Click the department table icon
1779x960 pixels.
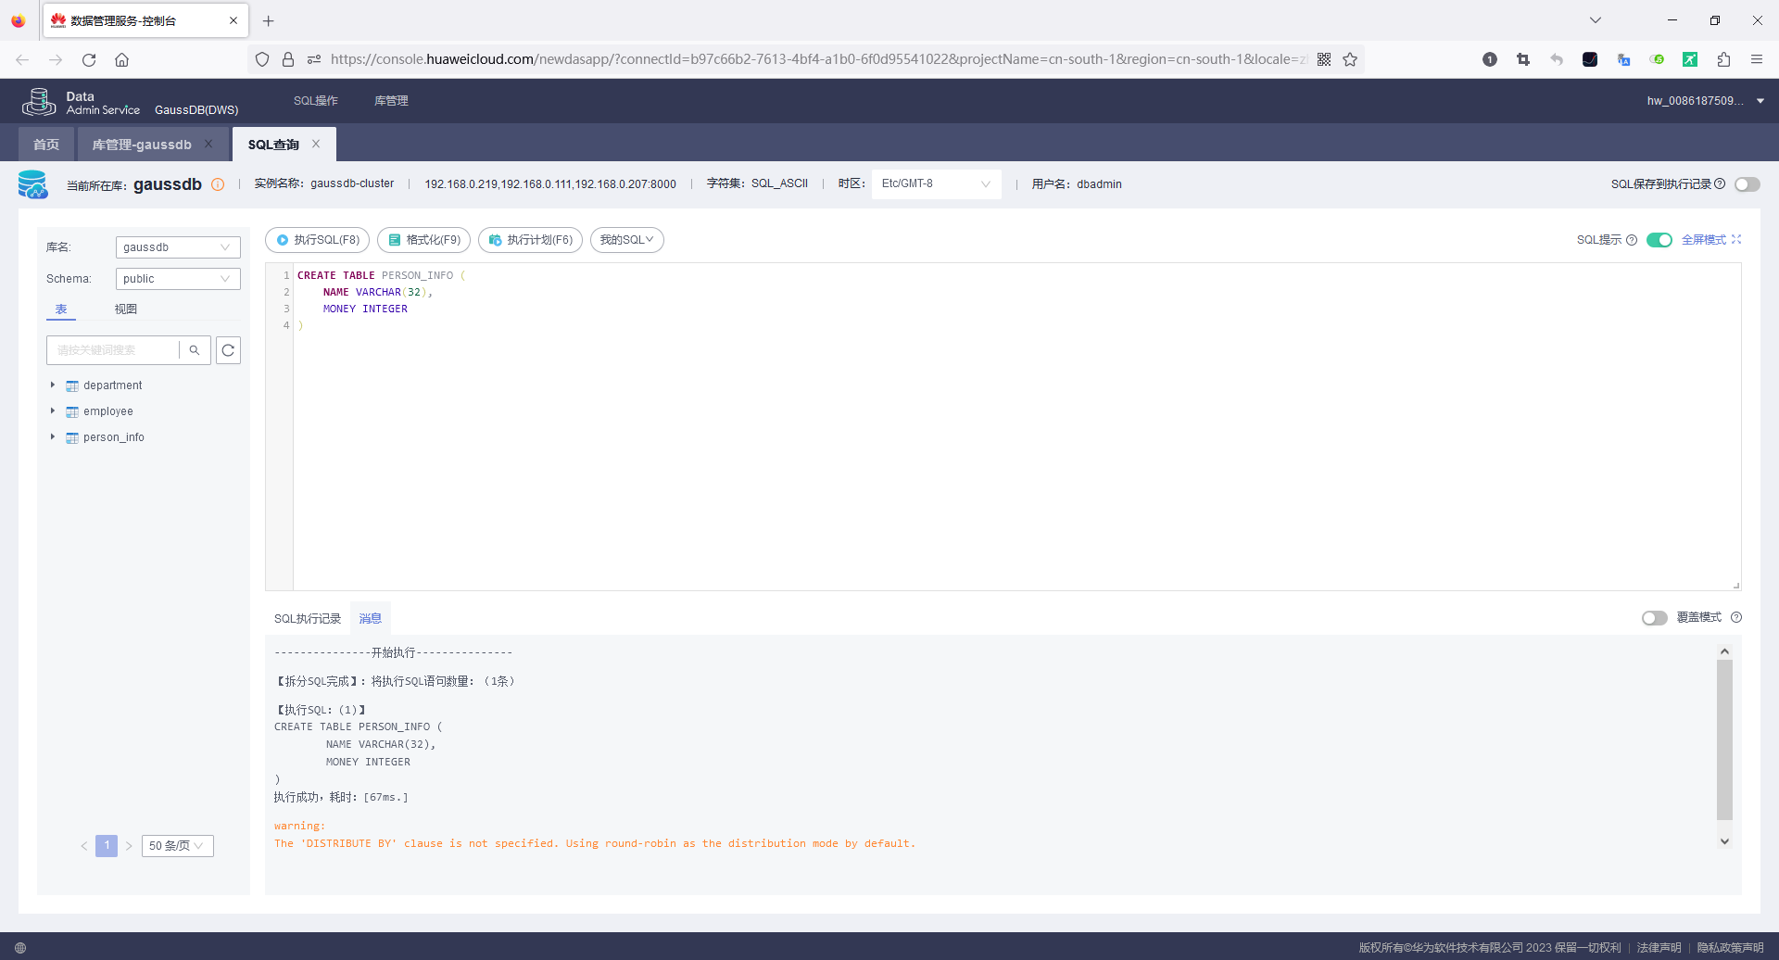pos(71,385)
